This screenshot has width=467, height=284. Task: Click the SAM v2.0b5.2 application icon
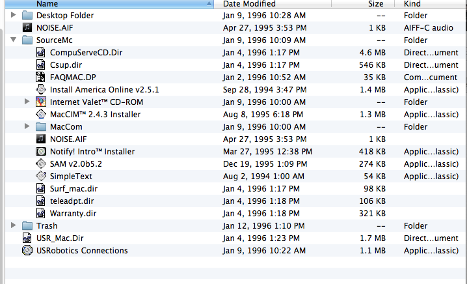tap(41, 163)
